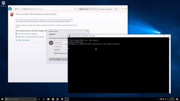Viewport: 180px width, 101px height.
Task: Click the Internet Explorer back arrow button
Action: tap(10, 9)
